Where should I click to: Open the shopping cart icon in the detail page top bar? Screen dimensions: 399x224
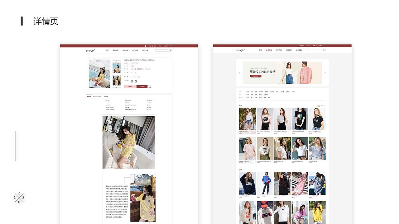[x=165, y=46]
